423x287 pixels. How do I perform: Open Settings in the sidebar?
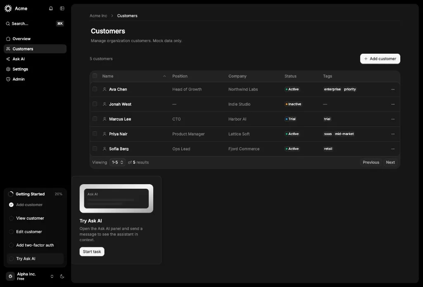35,69
